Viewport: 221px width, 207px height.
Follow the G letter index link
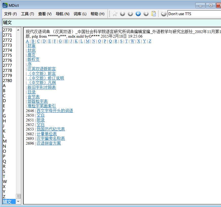(x=60, y=41)
